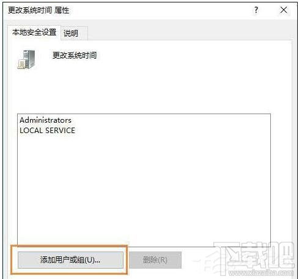
Task: Close the 更改系统时间 属性 dialog
Action: point(284,10)
